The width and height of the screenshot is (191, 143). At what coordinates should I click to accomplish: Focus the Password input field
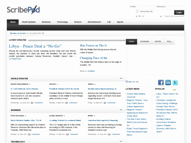point(175,7)
